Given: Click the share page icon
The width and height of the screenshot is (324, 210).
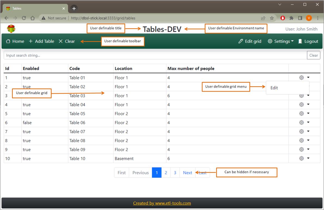Looking at the screenshot, I should tap(263, 18).
